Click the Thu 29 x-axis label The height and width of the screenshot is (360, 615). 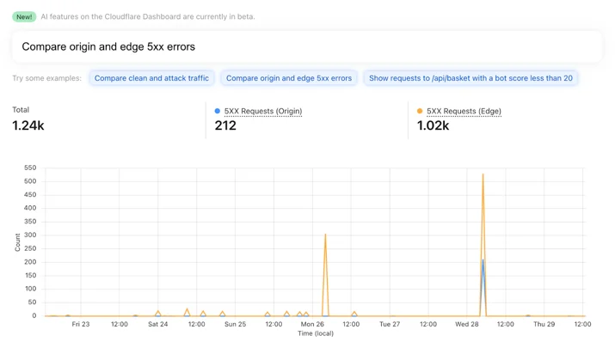(x=544, y=324)
